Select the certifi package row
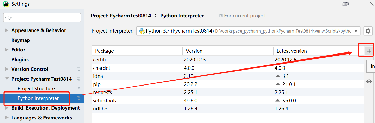 (228, 60)
